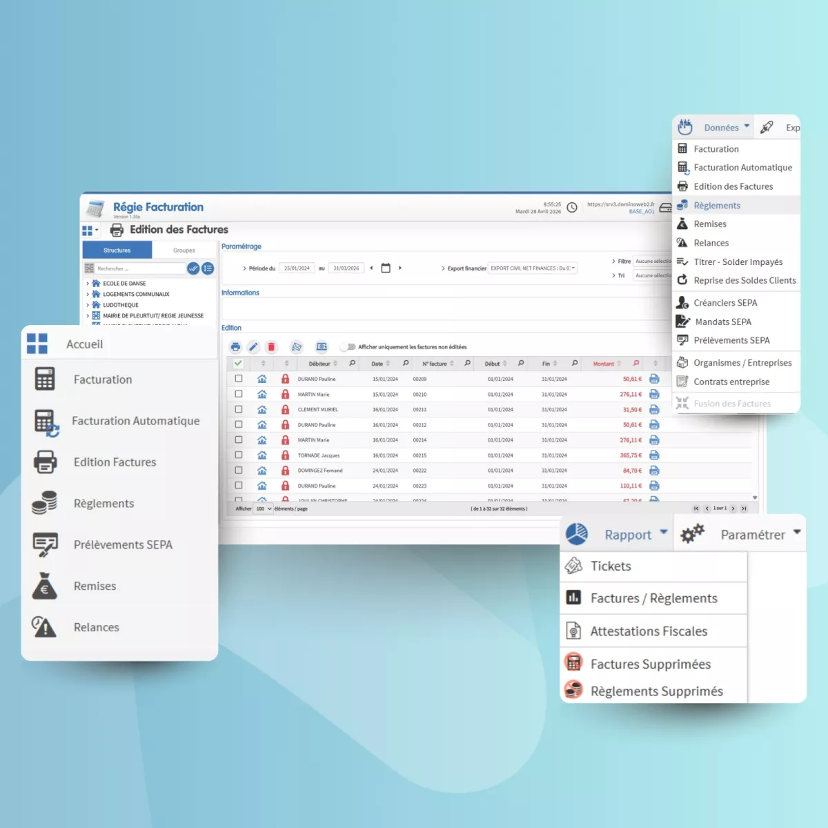828x828 pixels.
Task: Click the red padlock on CLEMENT MURIEL row
Action: point(285,410)
